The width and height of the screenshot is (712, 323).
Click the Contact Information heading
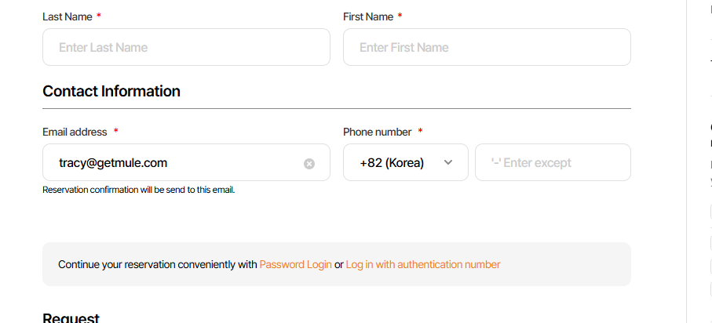(x=111, y=91)
